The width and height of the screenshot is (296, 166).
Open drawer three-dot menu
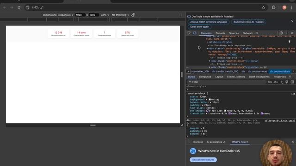coord(189,142)
